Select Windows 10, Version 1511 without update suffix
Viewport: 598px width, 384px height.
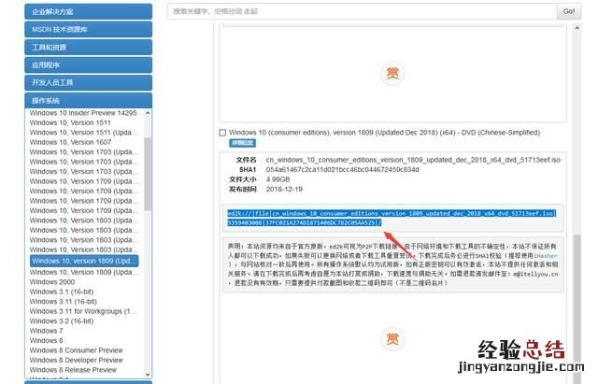70,122
